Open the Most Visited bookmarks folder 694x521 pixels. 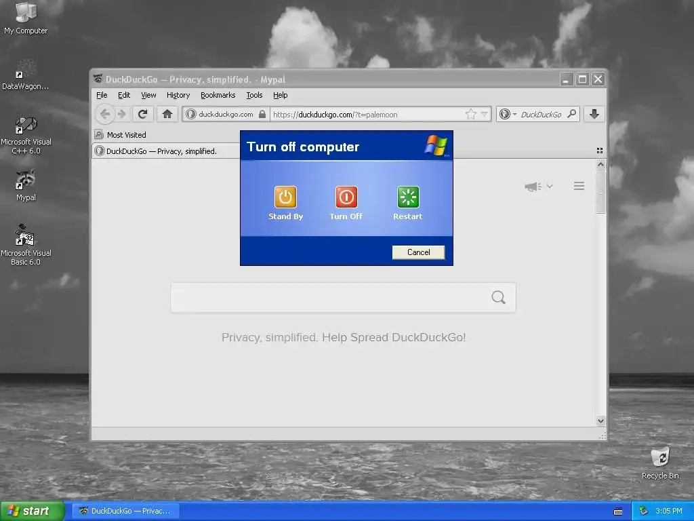pos(121,135)
